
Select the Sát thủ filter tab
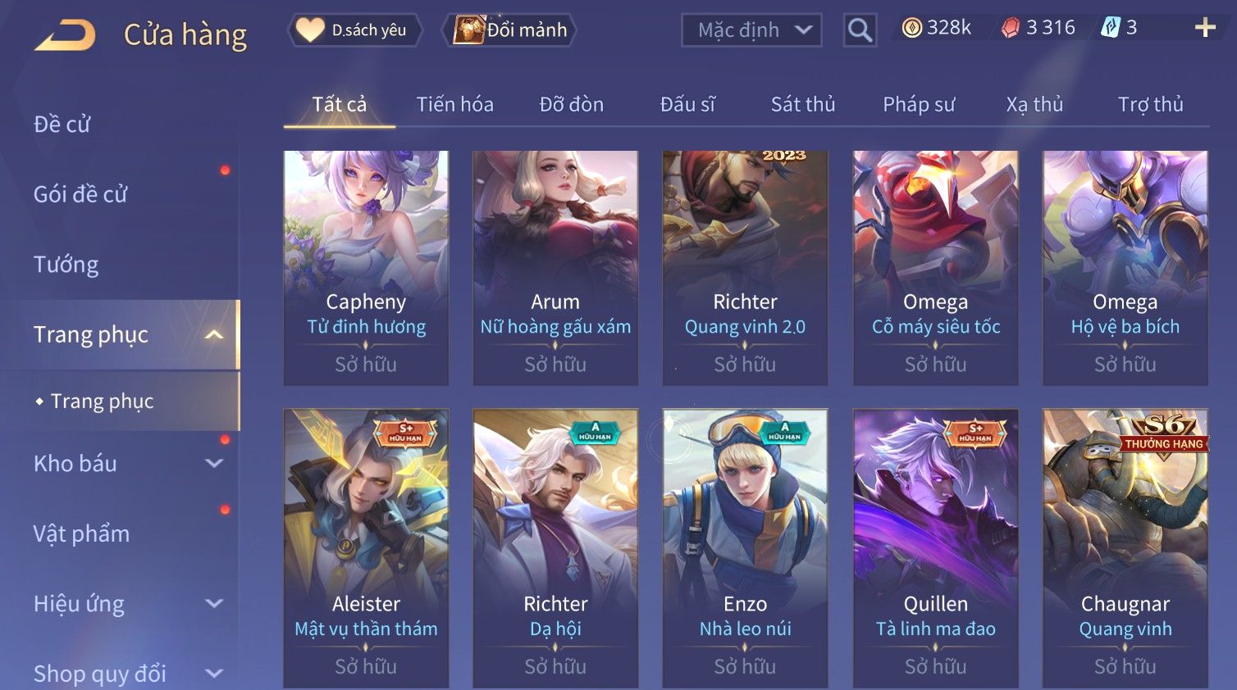click(x=802, y=104)
